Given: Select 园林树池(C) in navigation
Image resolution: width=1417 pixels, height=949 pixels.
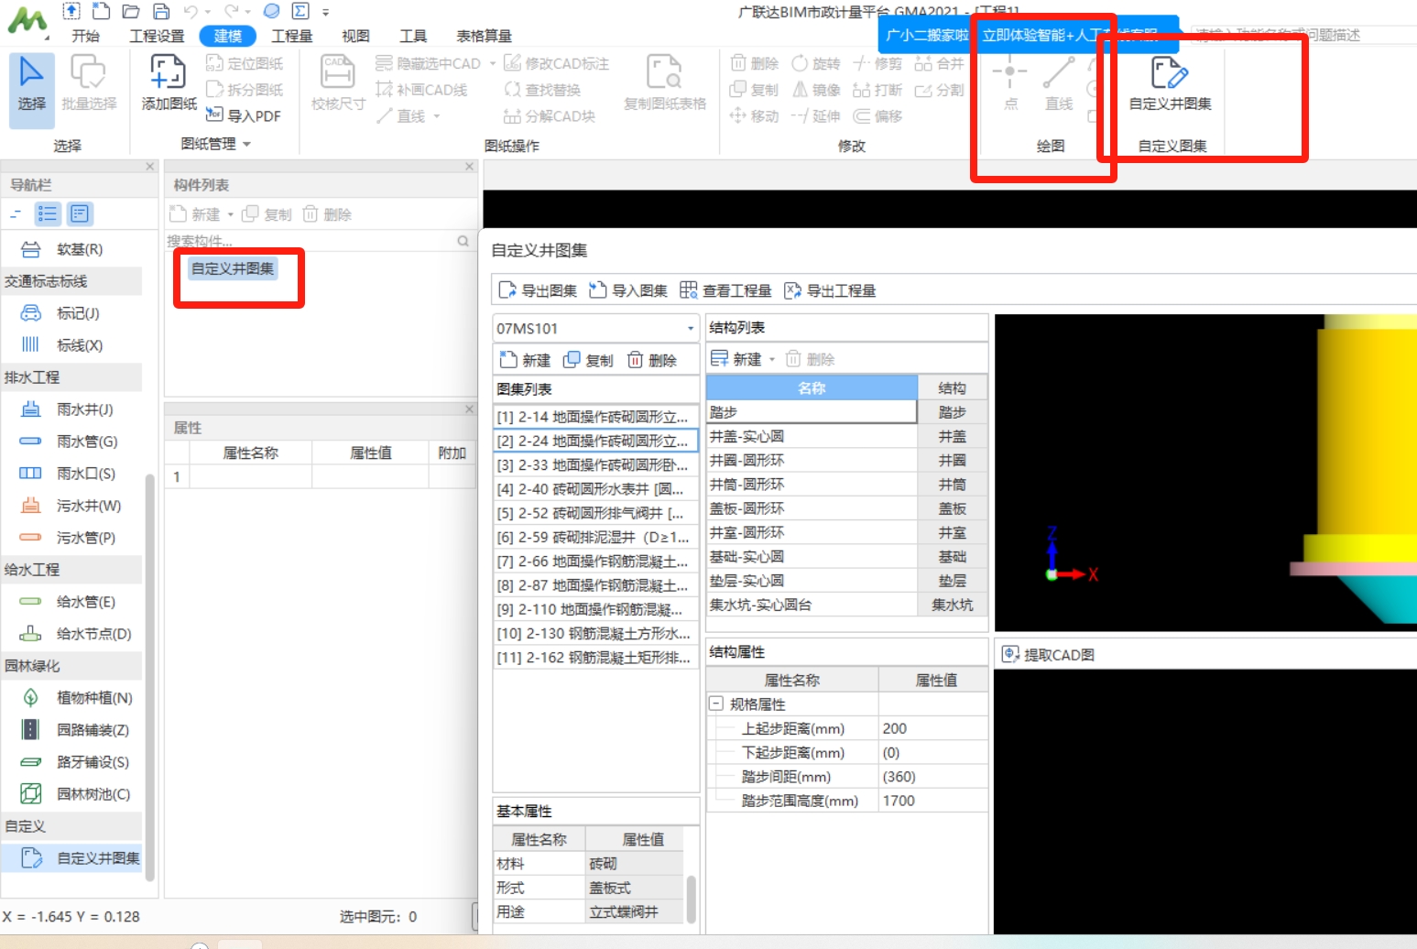Looking at the screenshot, I should tap(73, 794).
